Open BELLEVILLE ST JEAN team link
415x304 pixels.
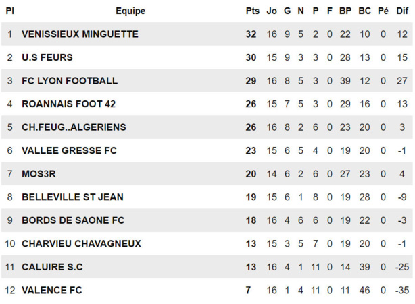click(72, 197)
